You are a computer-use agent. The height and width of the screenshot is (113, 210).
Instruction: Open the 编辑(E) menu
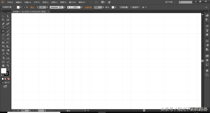point(19,2)
